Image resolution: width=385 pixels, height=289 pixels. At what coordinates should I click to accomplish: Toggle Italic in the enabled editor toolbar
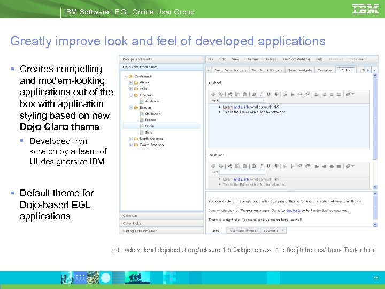click(261, 94)
